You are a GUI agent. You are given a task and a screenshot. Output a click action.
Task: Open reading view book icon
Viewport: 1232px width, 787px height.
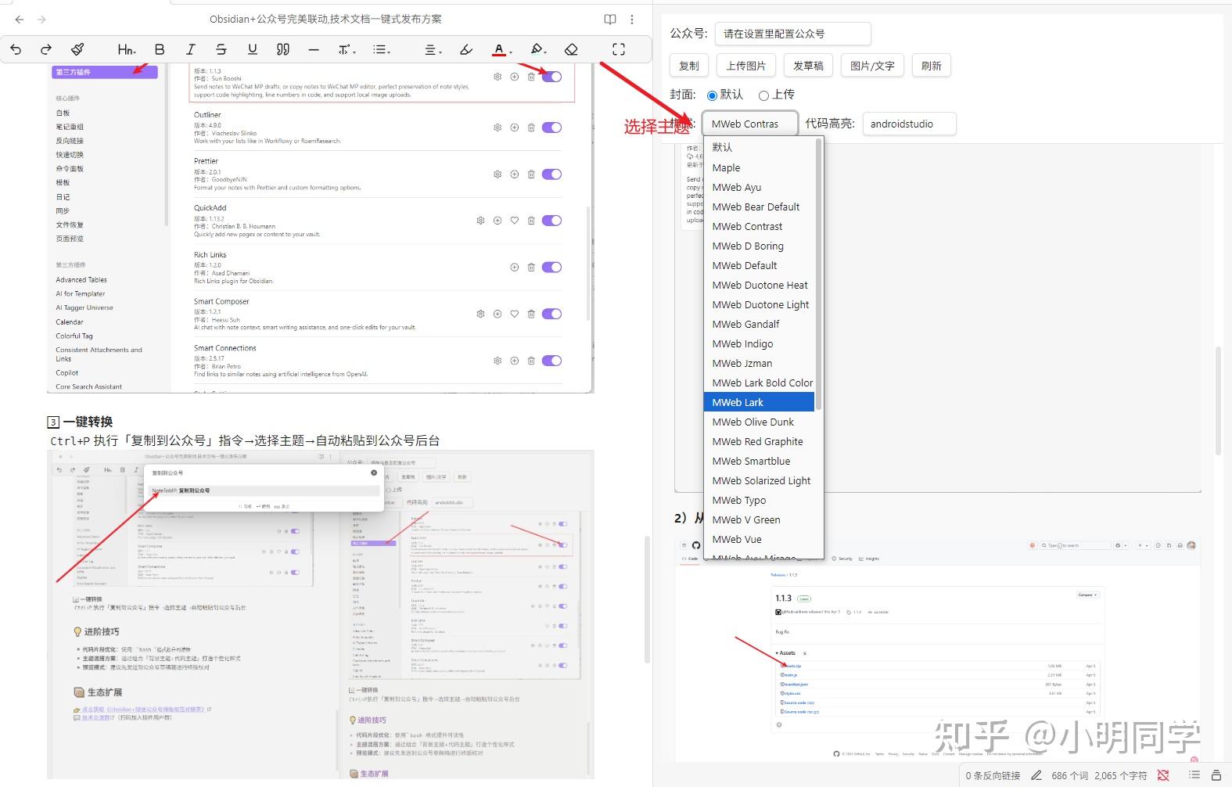[x=610, y=20]
